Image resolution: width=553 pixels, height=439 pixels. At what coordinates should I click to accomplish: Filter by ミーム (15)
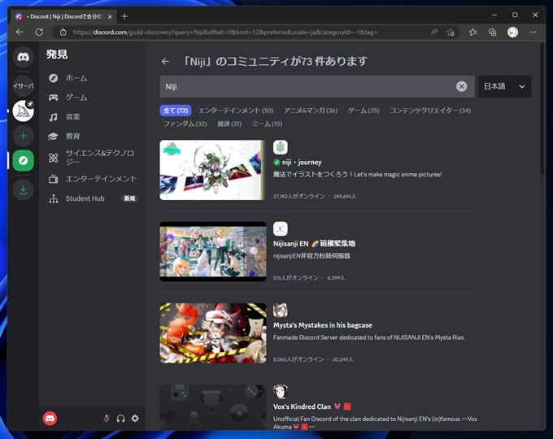coord(267,124)
